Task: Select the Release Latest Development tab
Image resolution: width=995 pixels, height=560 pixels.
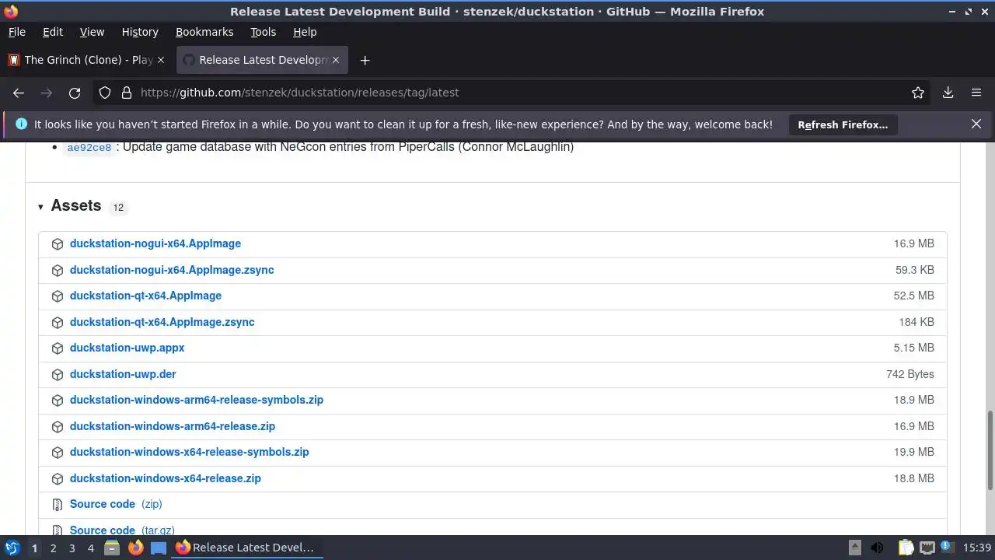Action: pyautogui.click(x=261, y=60)
